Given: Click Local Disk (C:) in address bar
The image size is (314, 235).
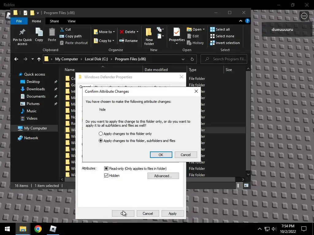Looking at the screenshot, I should tap(96, 59).
